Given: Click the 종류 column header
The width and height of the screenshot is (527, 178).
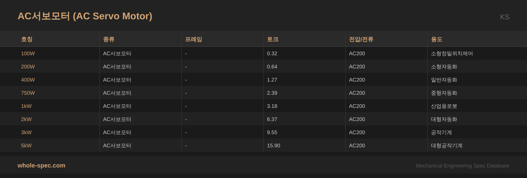Looking at the screenshot, I should click(x=108, y=39).
